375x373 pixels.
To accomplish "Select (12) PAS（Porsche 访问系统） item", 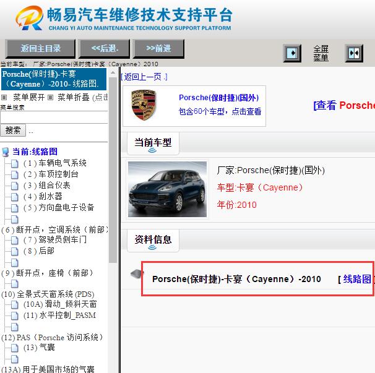I will click(x=52, y=337).
